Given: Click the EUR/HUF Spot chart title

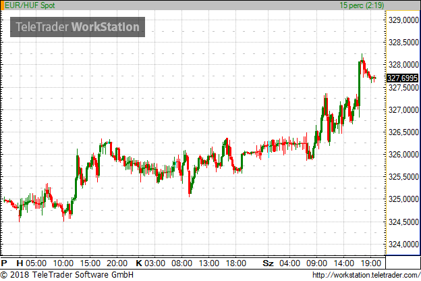Looking at the screenshot, I should 30,5.
